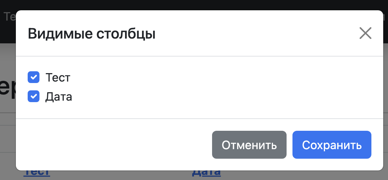Click the dimmed backdrop below Сохранить button
388x180 pixels.
click(x=332, y=175)
